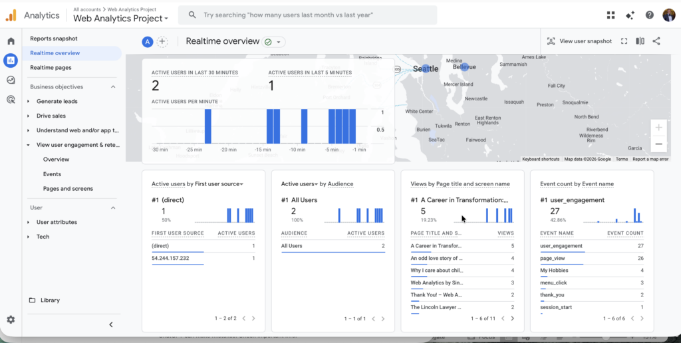Open the Advertising icon in left rail
Image resolution: width=681 pixels, height=343 pixels.
coord(11,100)
